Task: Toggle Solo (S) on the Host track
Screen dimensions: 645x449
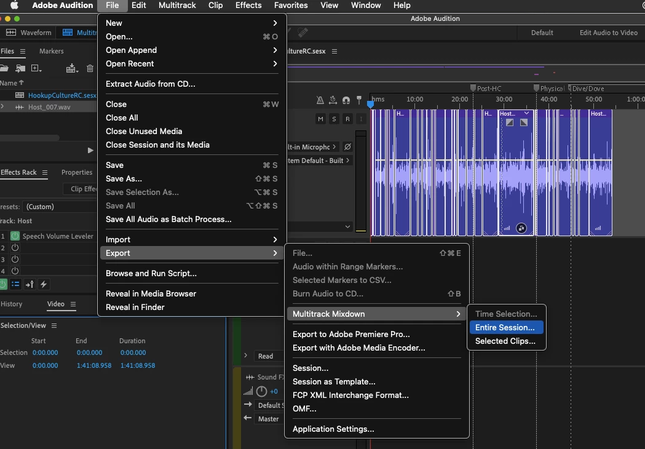Action: pos(334,119)
